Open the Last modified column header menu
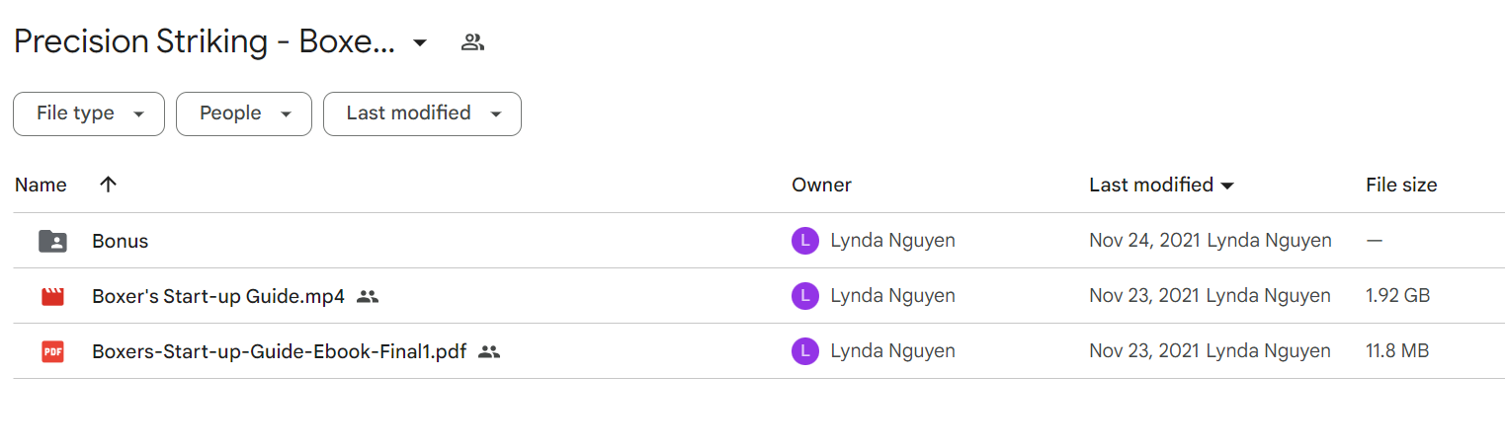Image resolution: width=1505 pixels, height=448 pixels. pyautogui.click(x=1162, y=185)
